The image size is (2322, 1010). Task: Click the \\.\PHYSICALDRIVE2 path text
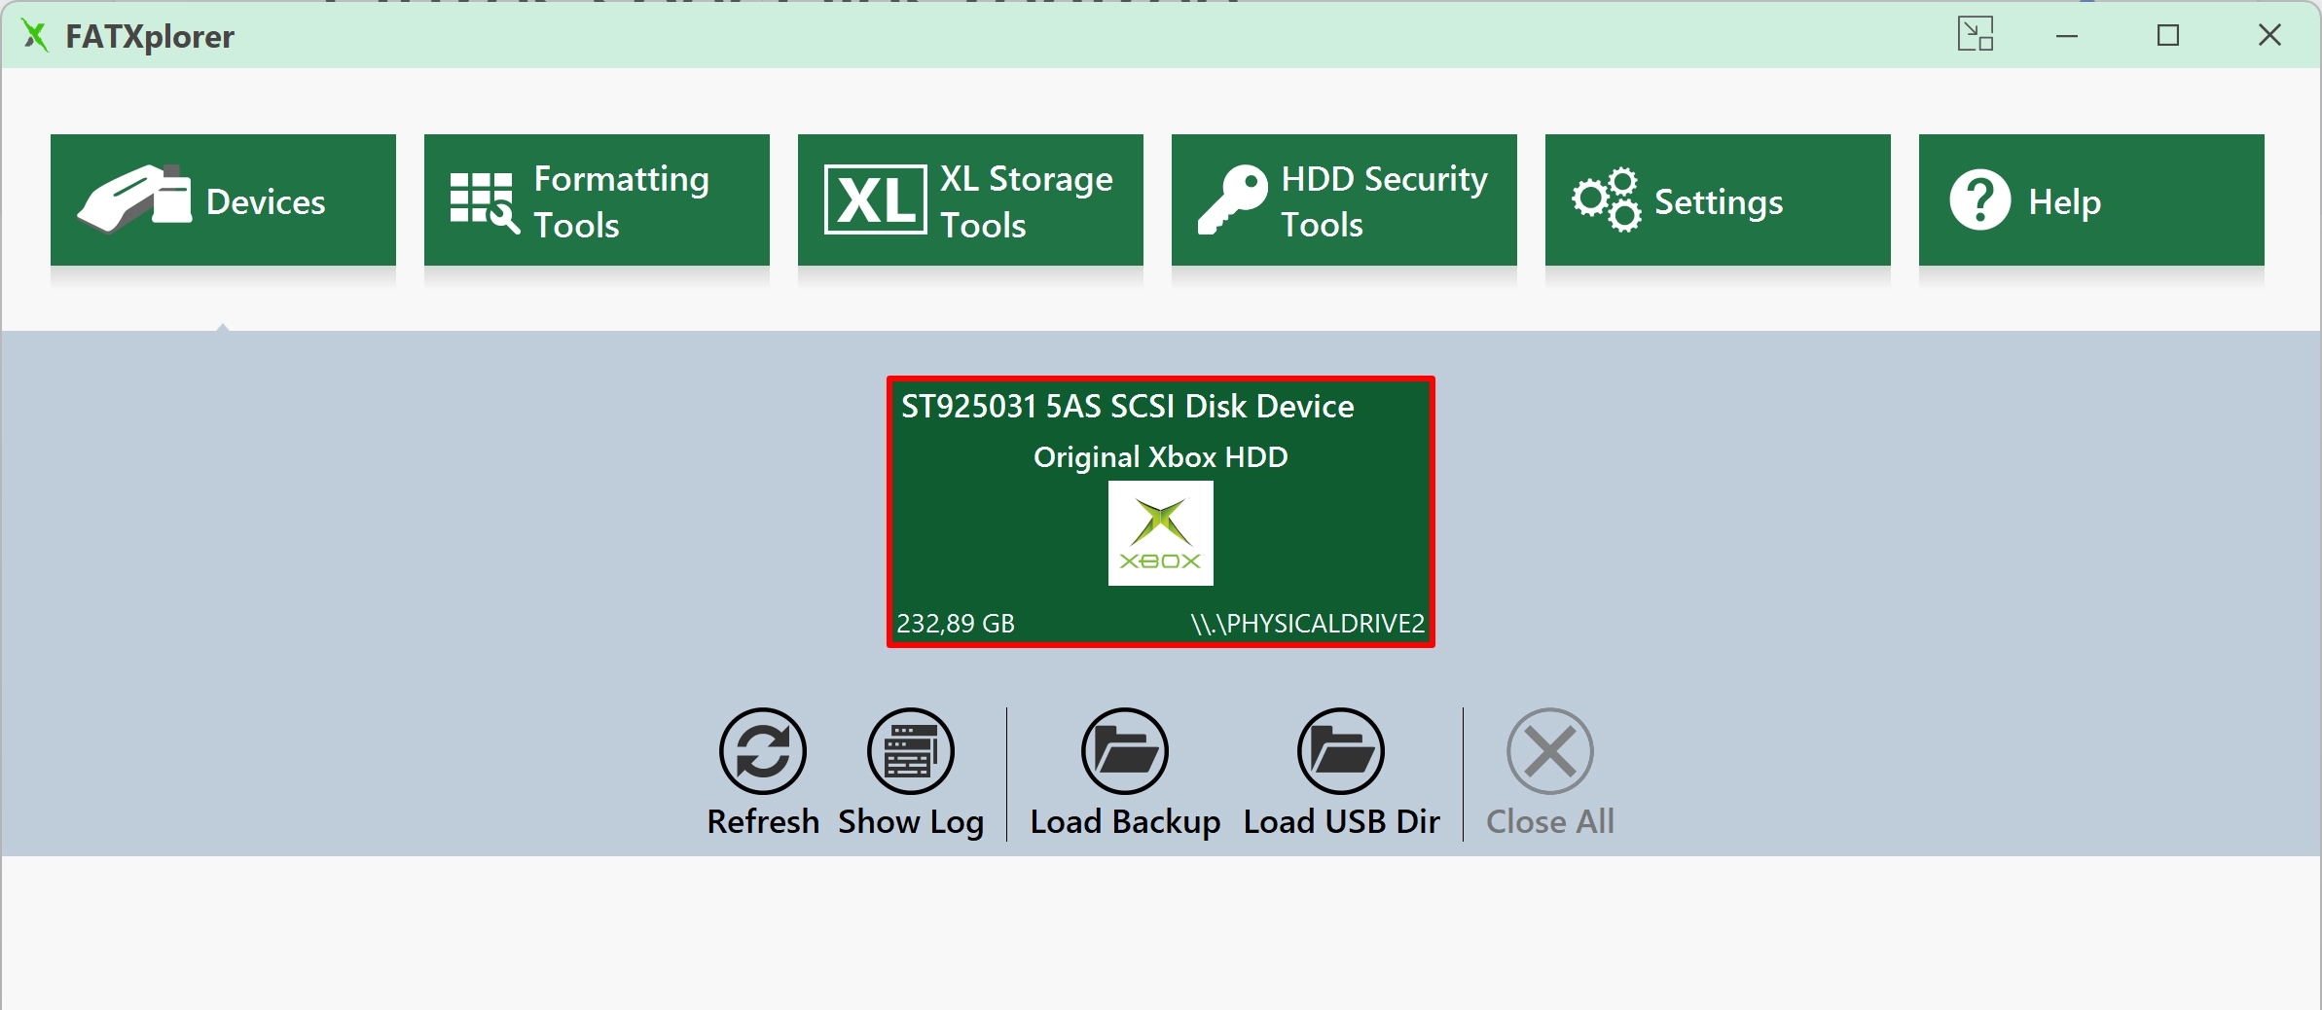pyautogui.click(x=1308, y=624)
